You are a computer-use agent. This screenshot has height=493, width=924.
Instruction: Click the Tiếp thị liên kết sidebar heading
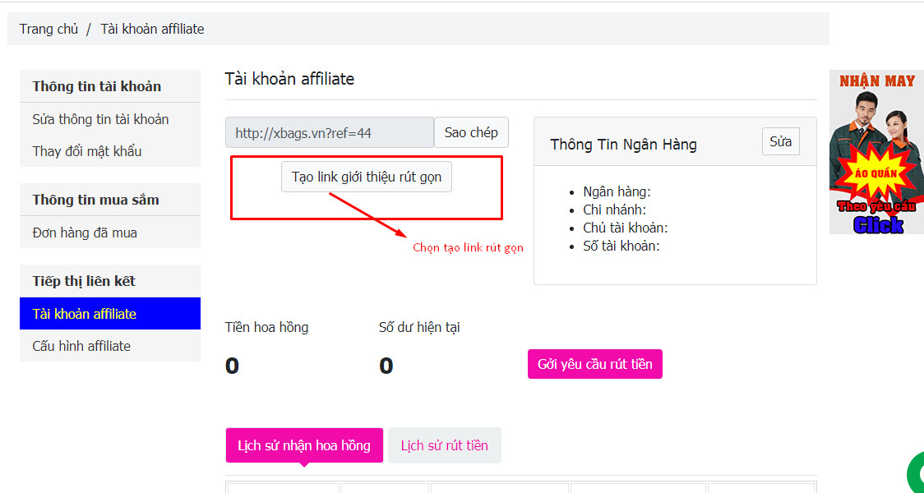point(84,281)
